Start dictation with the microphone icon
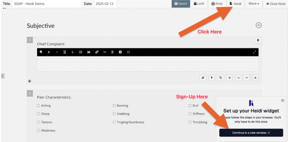Screen dimensions: 288x142 (258, 40)
